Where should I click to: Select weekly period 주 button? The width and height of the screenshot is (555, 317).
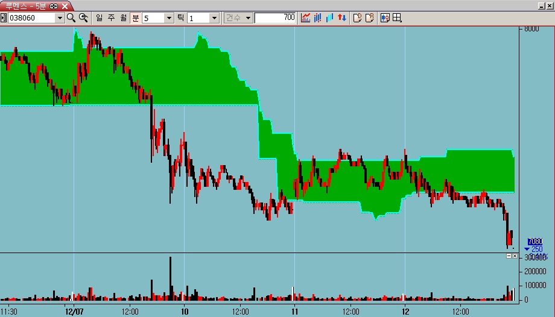click(111, 18)
